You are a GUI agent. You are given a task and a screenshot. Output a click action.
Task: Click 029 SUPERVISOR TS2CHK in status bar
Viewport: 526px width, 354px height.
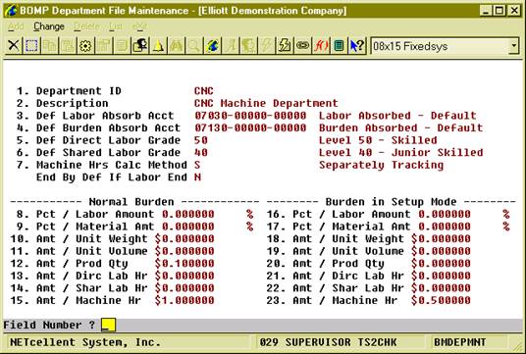[x=328, y=342]
